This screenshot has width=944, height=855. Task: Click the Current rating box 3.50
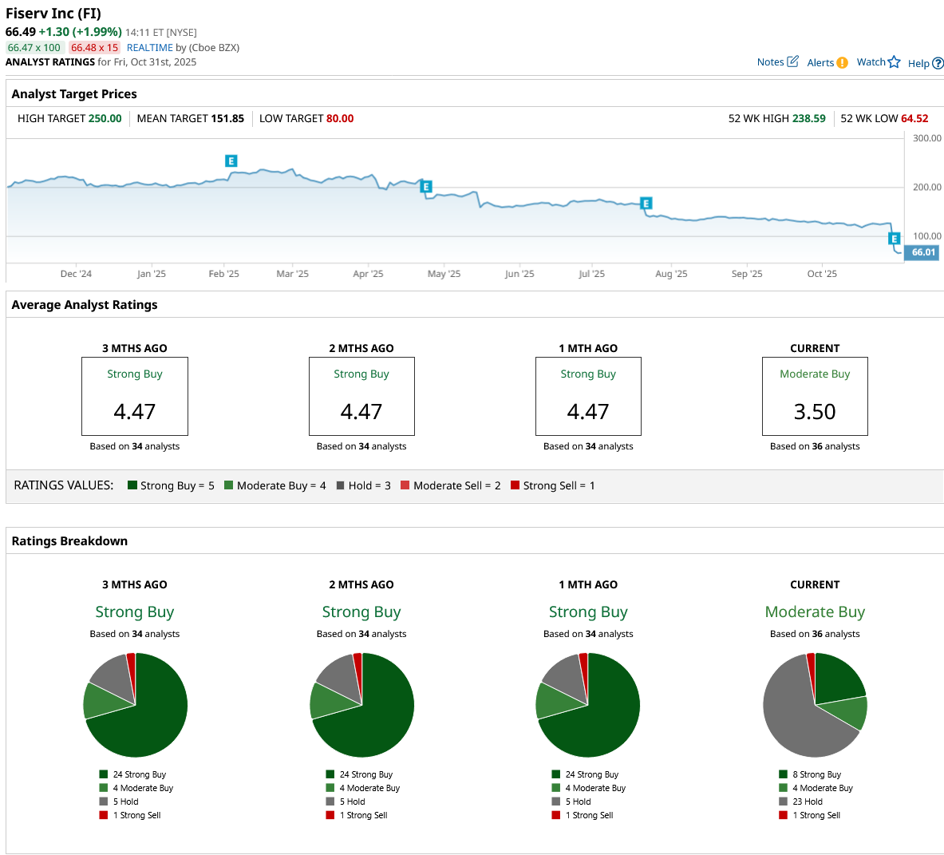click(816, 396)
